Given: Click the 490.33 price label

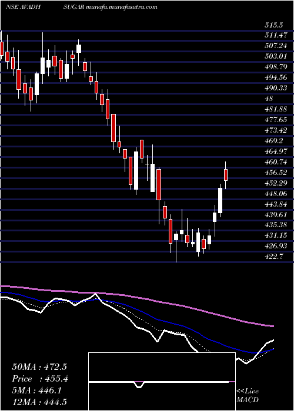Looking at the screenshot, I should coord(276,88).
